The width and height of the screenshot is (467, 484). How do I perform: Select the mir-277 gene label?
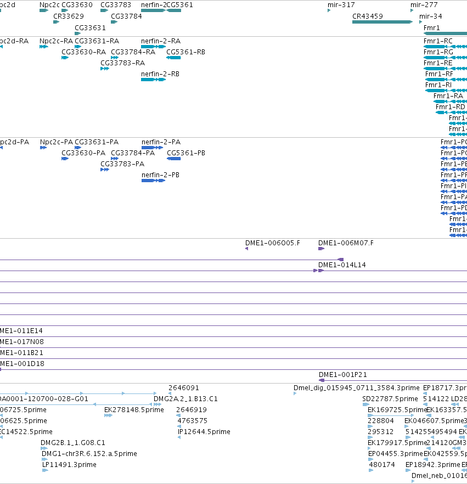point(424,5)
